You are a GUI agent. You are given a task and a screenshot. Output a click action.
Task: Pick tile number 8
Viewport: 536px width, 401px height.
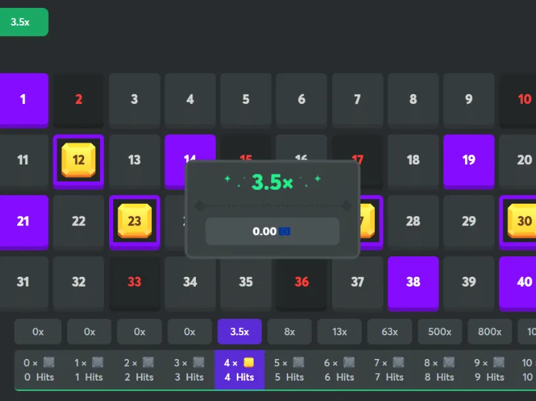pos(413,100)
